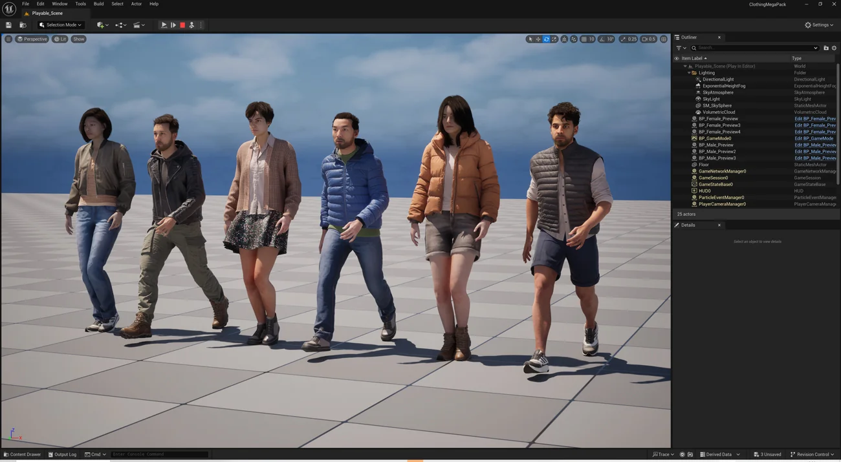Open the Selection Mode dropdown
The height and width of the screenshot is (462, 841).
tap(60, 25)
